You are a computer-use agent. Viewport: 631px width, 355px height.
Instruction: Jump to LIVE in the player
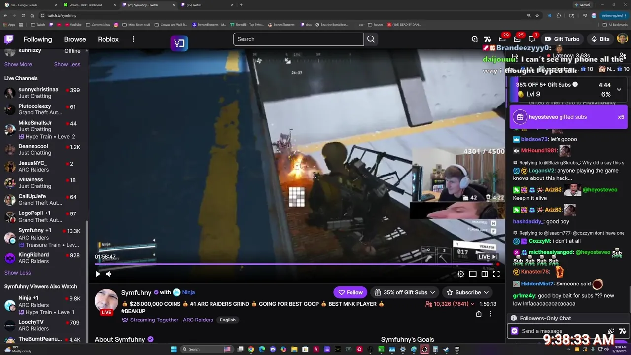[x=488, y=257]
